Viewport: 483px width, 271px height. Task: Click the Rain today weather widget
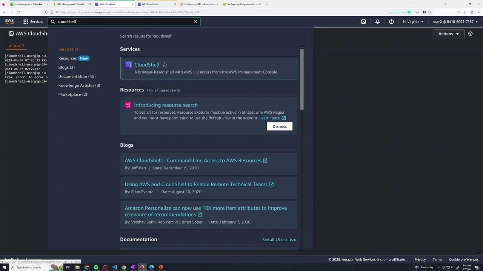coord(424,267)
